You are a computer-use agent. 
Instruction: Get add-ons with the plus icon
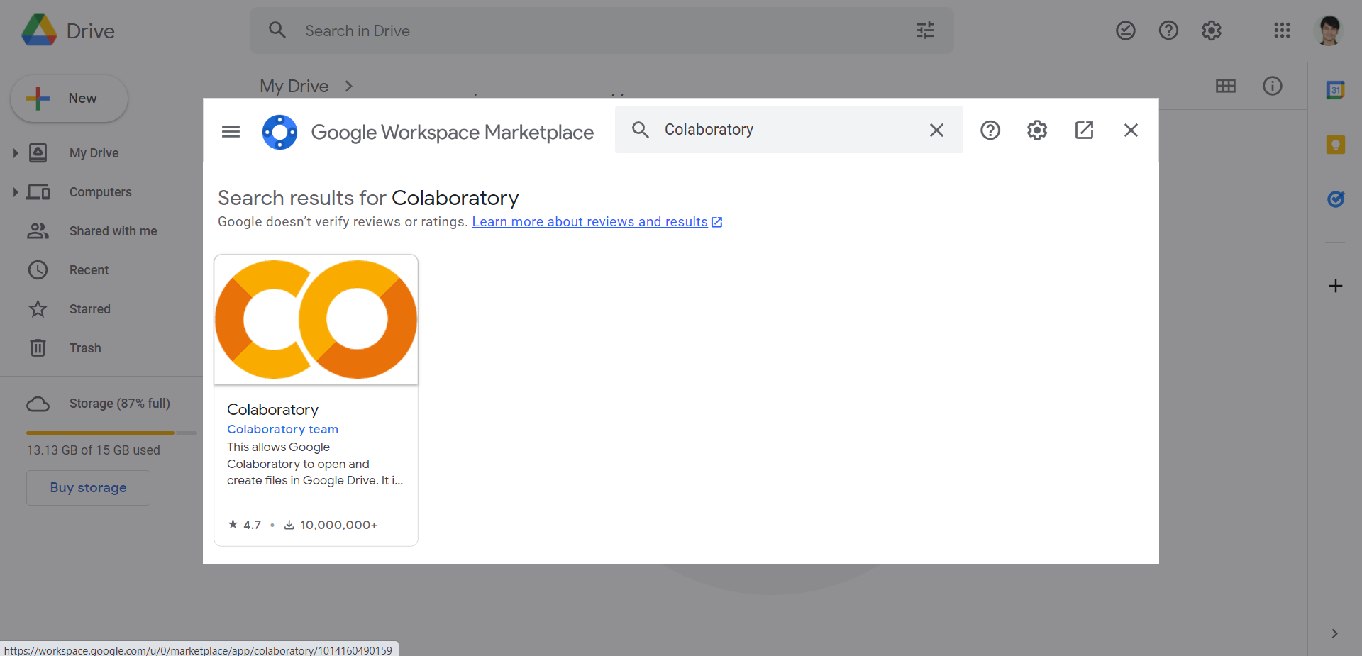(x=1336, y=286)
